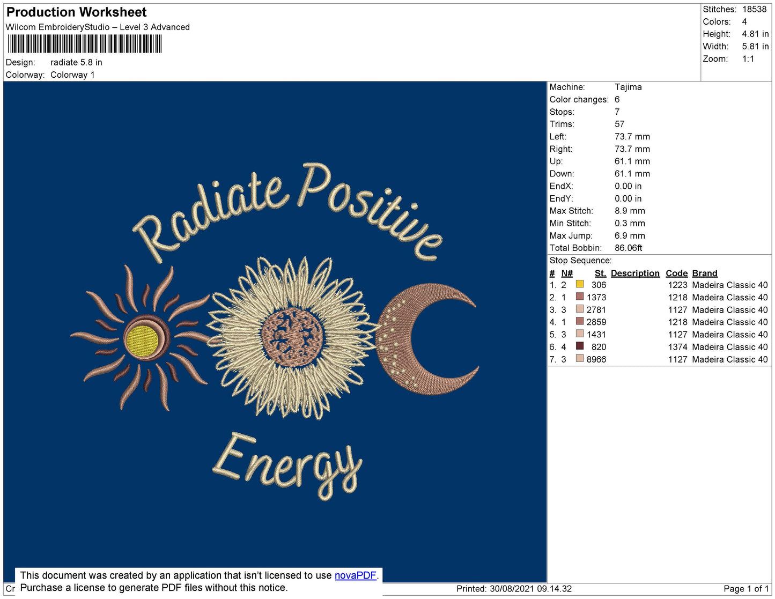Image resolution: width=775 pixels, height=599 pixels.
Task: Click the 'Colorway 1' value
Action: [x=72, y=75]
